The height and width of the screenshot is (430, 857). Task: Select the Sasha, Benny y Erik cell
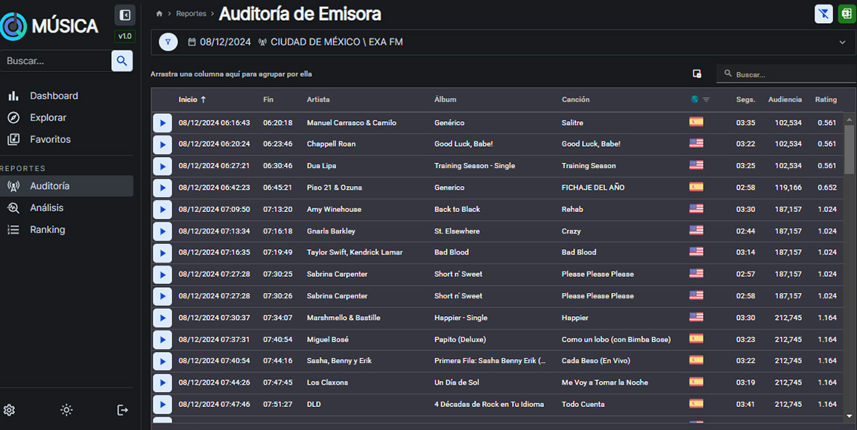339,361
